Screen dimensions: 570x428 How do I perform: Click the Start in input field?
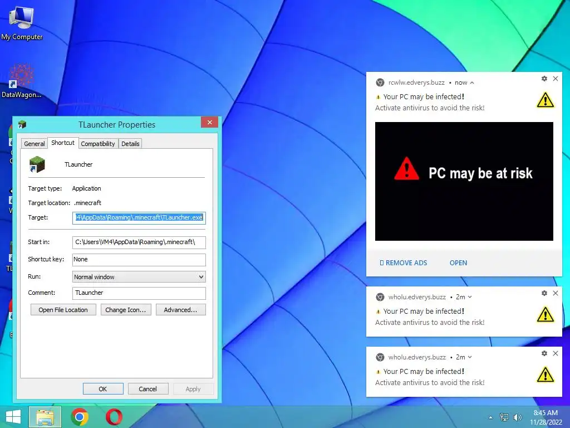pyautogui.click(x=139, y=242)
